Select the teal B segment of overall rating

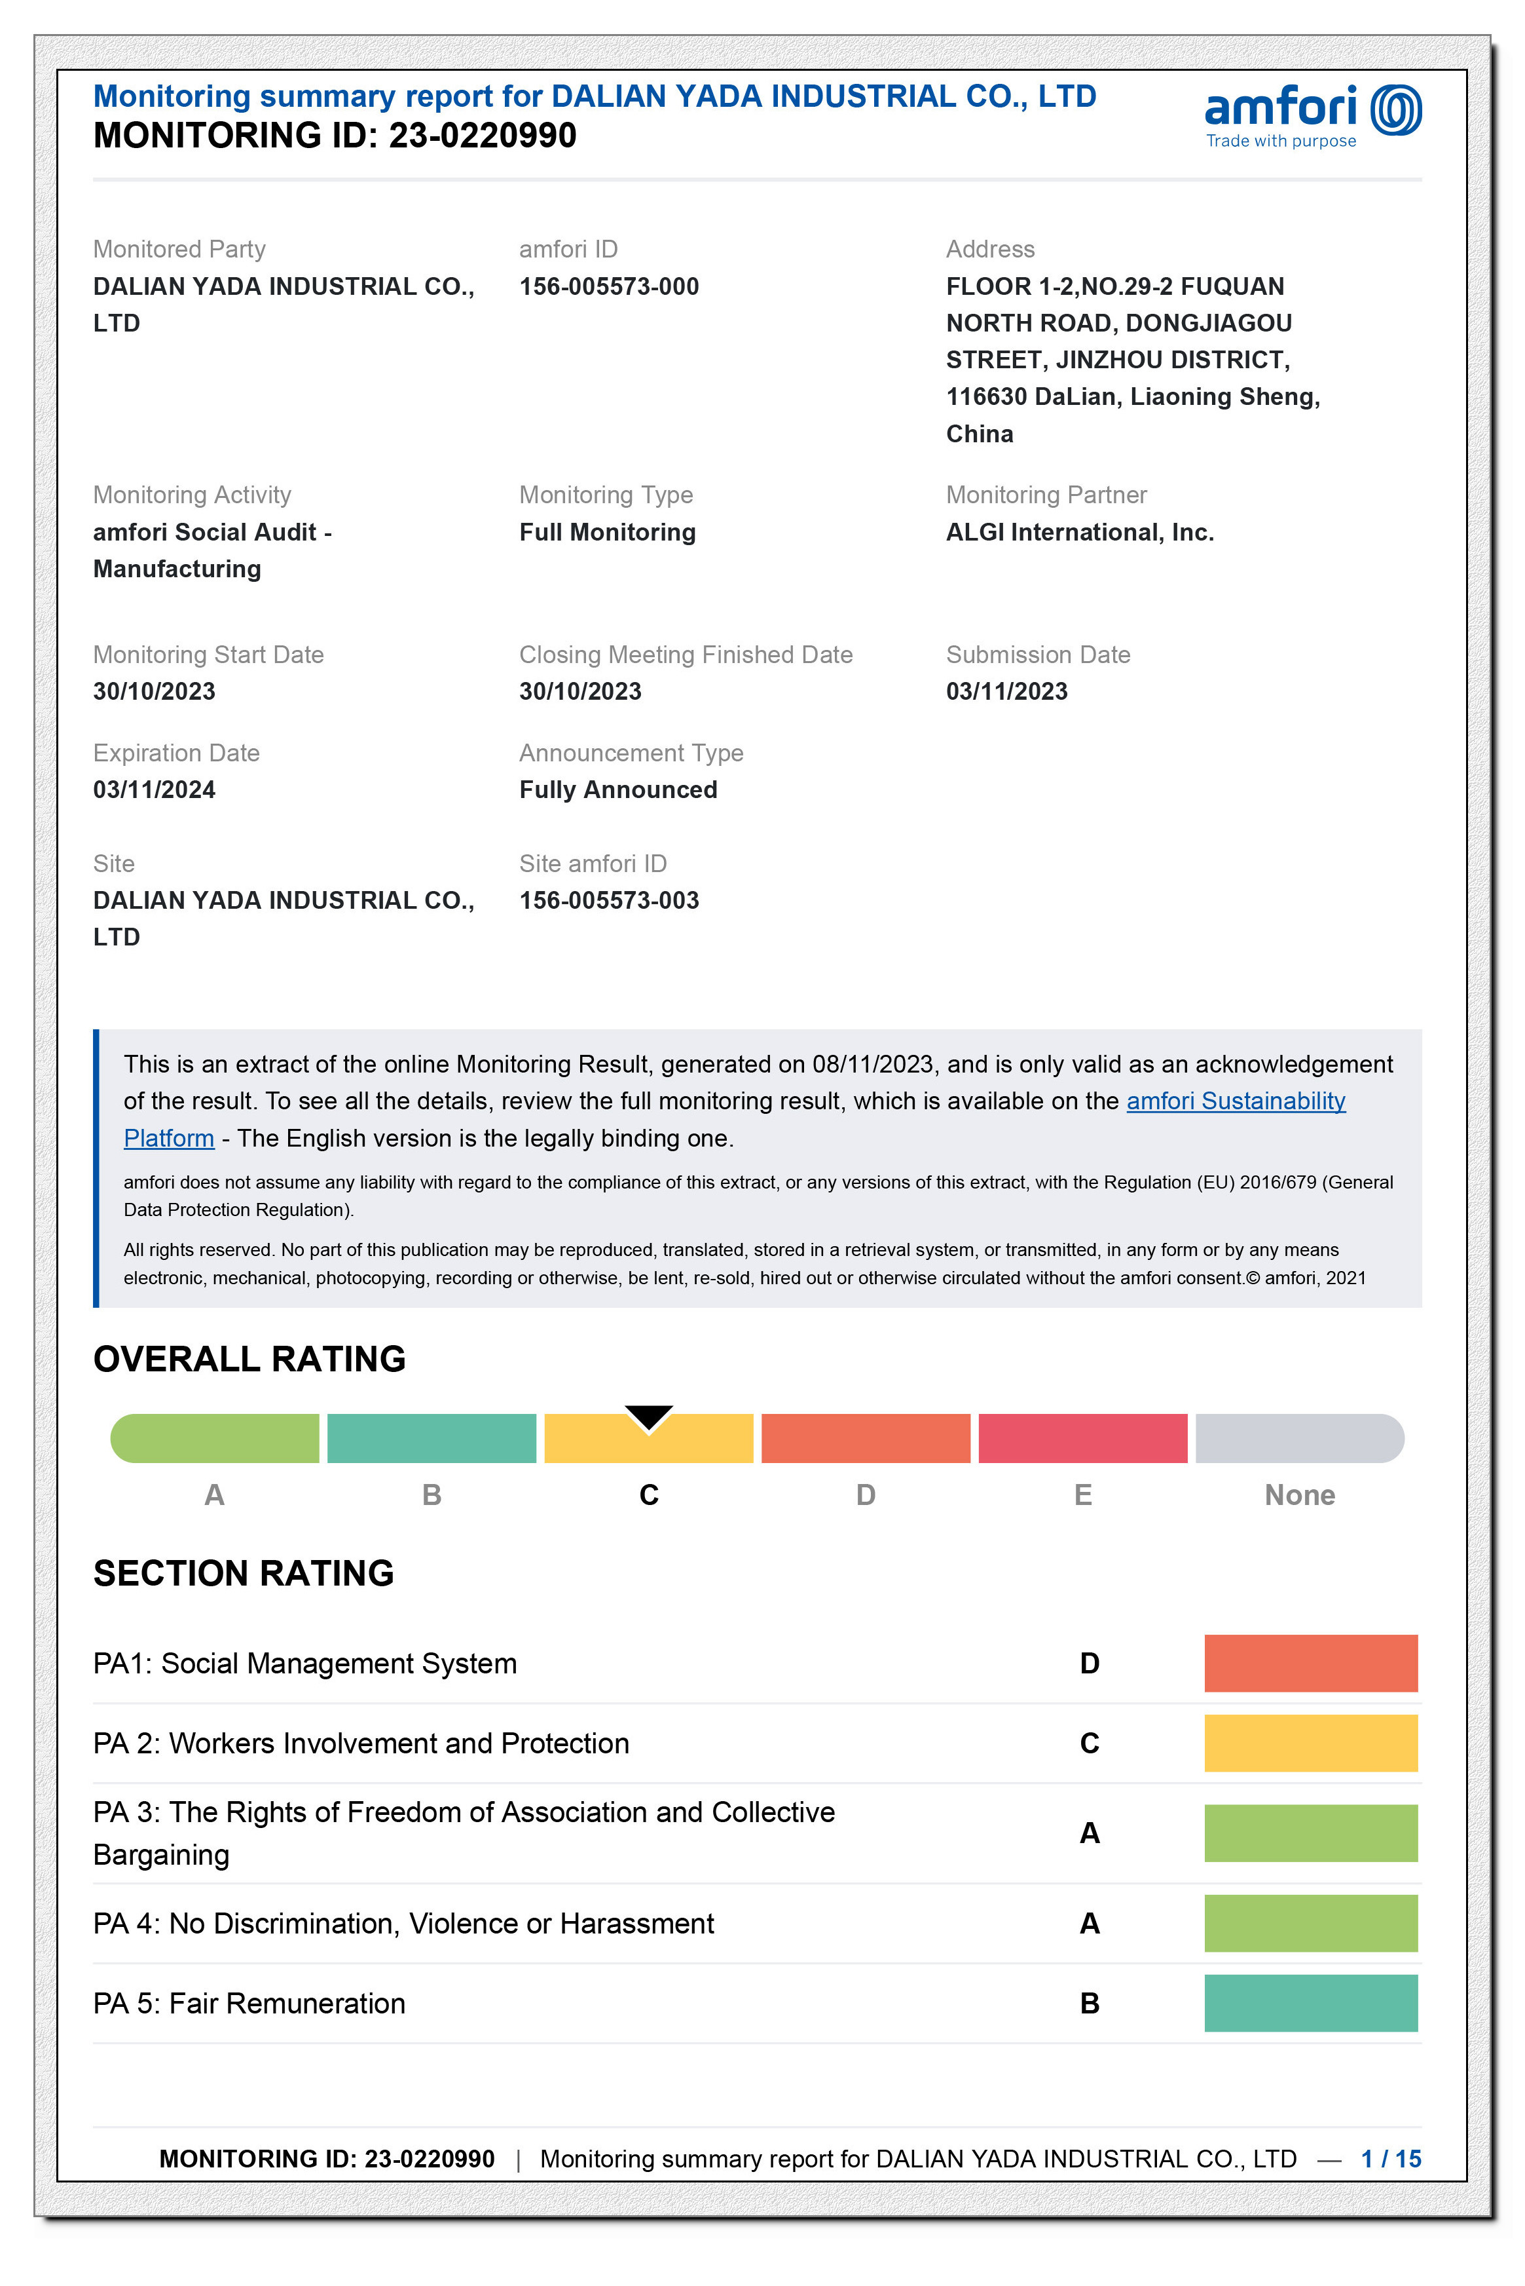pos(432,1438)
